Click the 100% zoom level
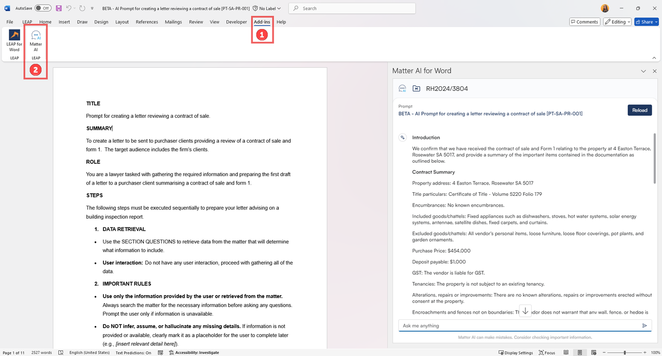 tap(655, 352)
